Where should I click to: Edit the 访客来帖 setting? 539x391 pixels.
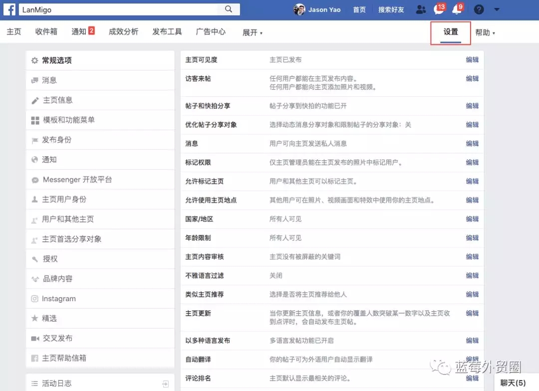coord(472,78)
